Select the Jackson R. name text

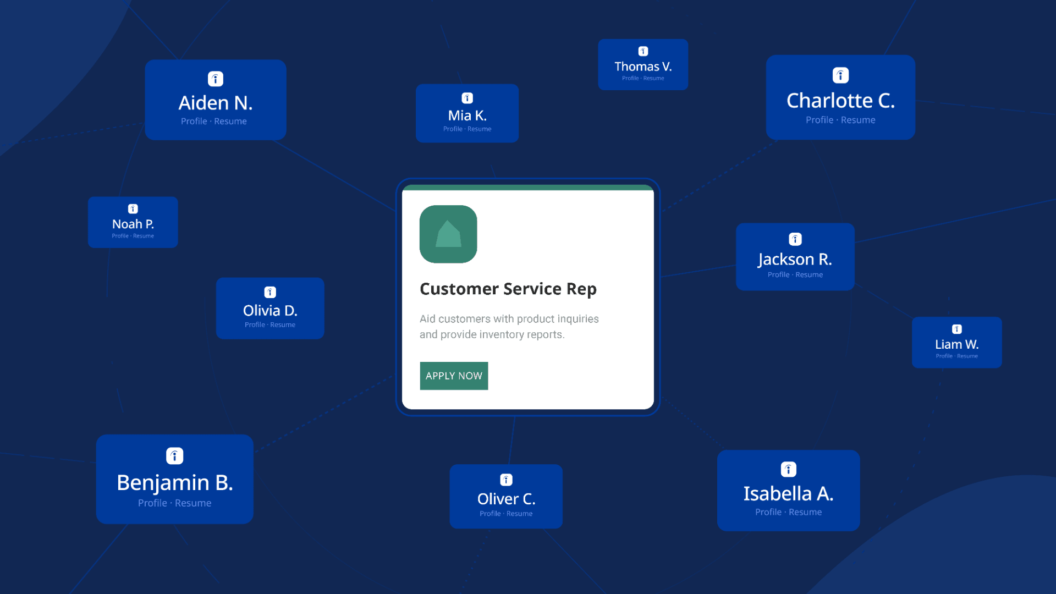click(x=795, y=259)
